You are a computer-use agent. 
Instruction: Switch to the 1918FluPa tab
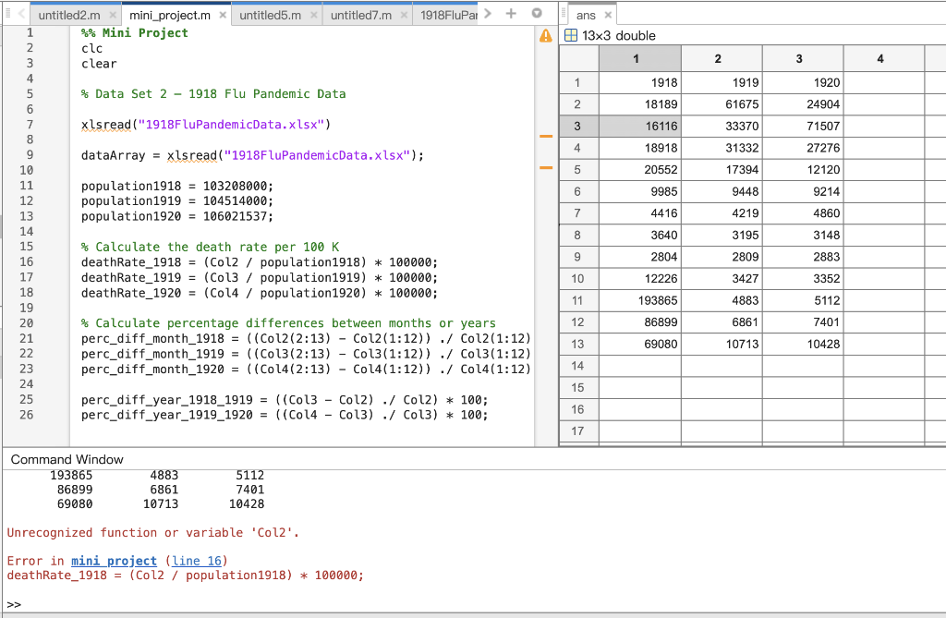[x=449, y=14]
